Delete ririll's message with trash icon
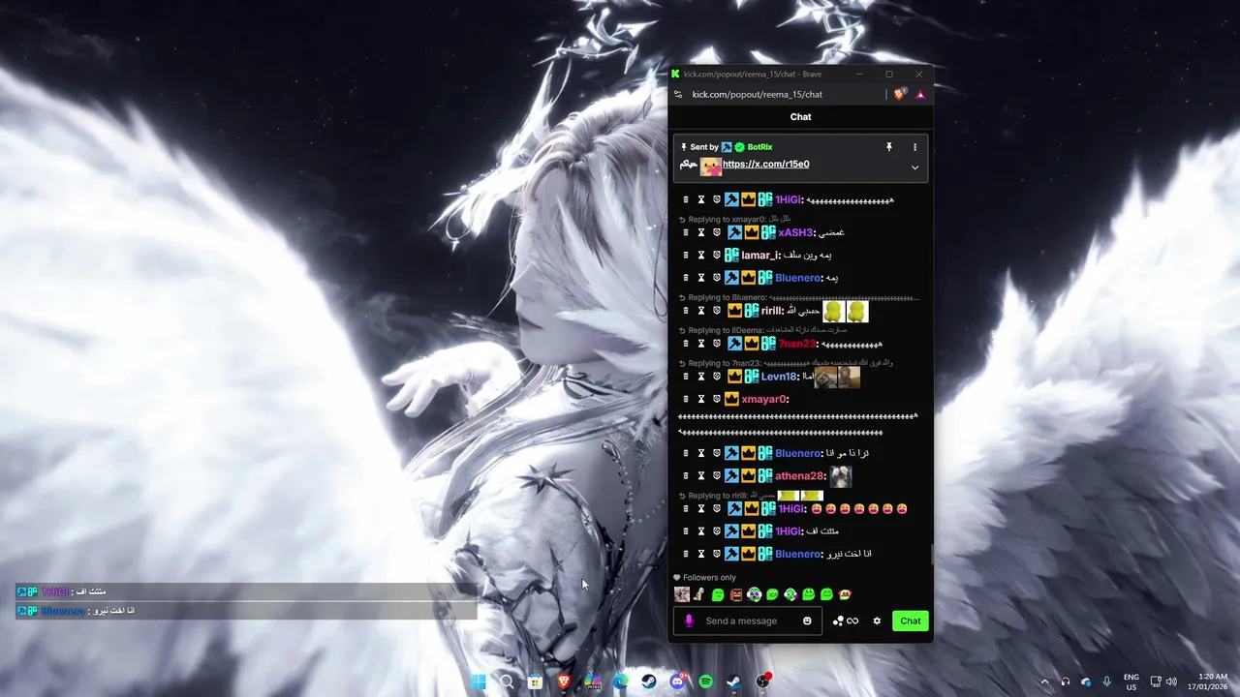The image size is (1240, 697). 686,311
